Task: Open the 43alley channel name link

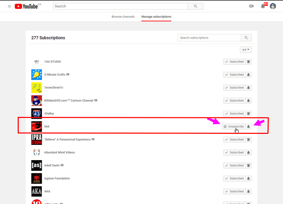Action: (49, 114)
